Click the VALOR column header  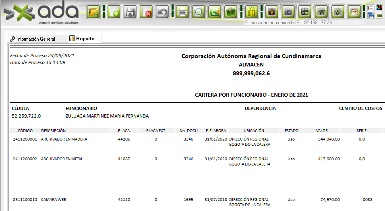322,131
